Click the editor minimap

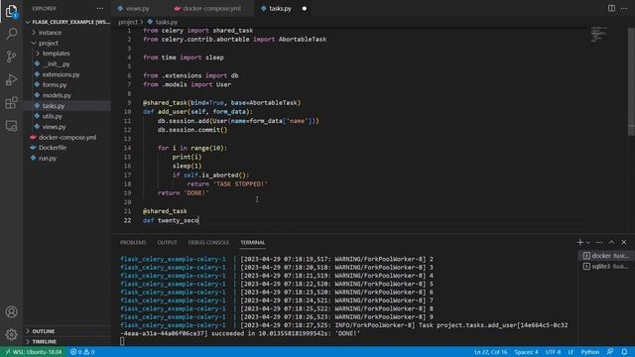tap(599, 34)
